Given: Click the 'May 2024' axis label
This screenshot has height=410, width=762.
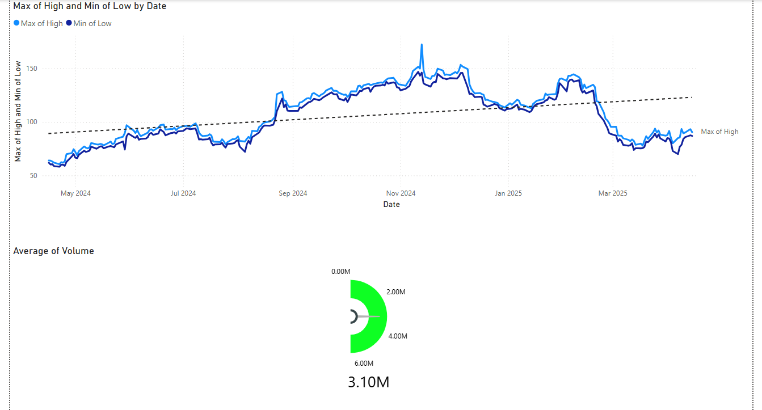Looking at the screenshot, I should coord(75,193).
